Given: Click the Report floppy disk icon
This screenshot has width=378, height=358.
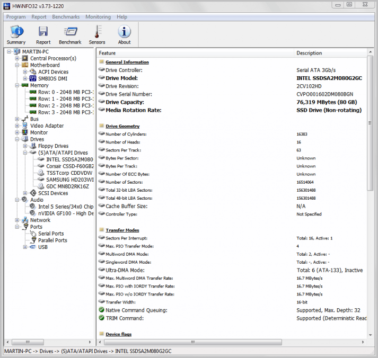Looking at the screenshot, I should [43, 35].
